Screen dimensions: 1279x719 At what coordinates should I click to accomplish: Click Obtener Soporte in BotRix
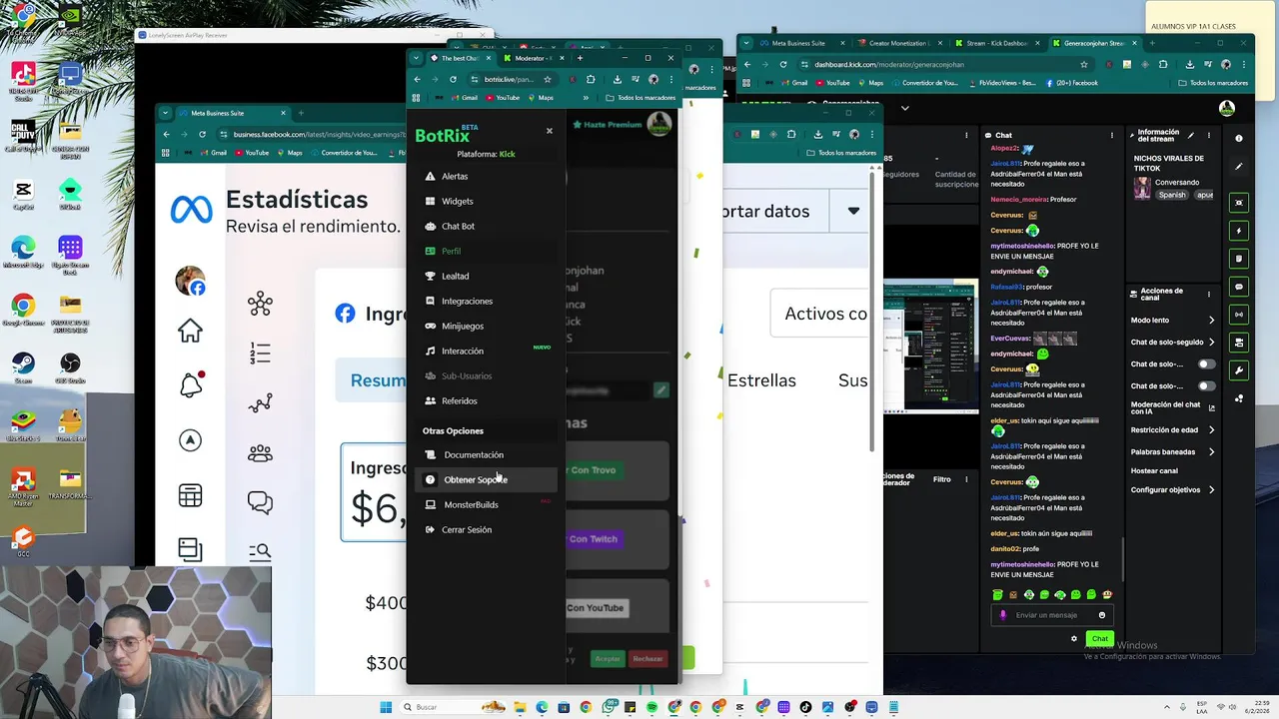(x=486, y=479)
